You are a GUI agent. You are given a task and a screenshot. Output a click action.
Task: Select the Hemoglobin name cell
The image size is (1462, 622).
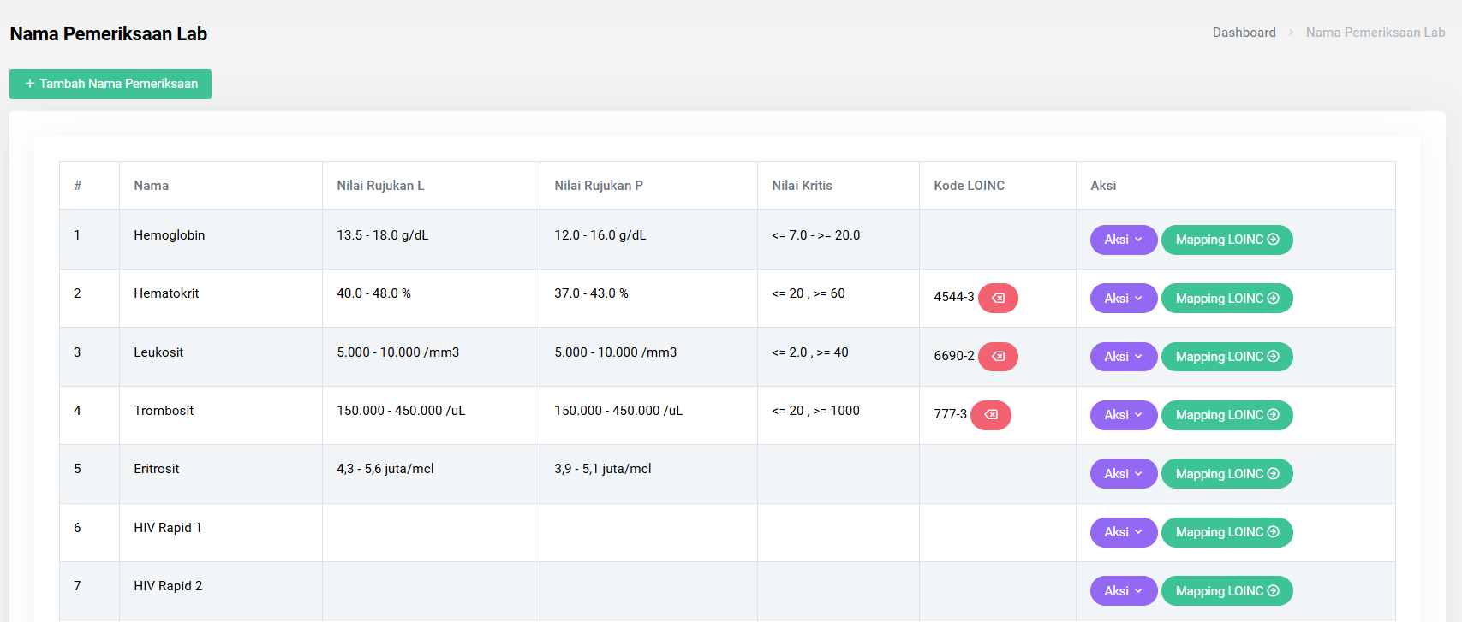click(221, 240)
